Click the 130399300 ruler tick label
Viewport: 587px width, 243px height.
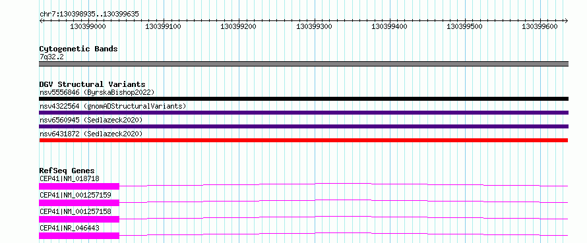(x=314, y=26)
